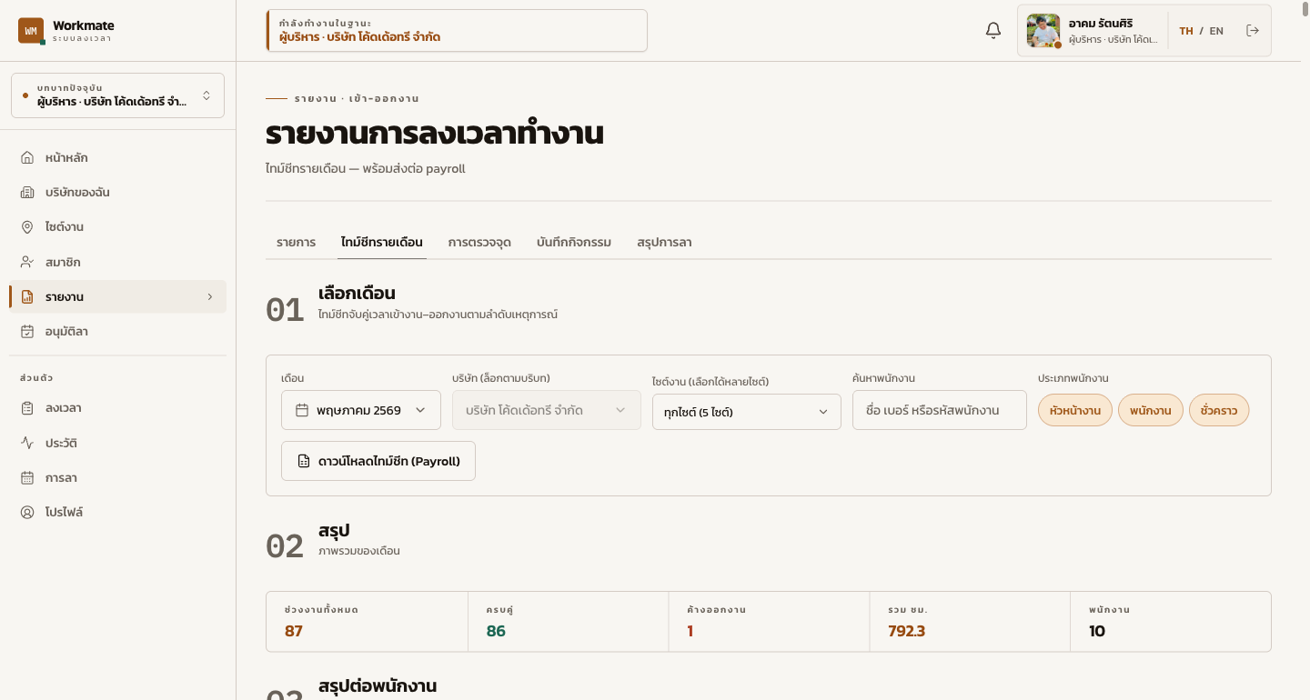Click the spreadsheet icon on download button
This screenshot has height=700, width=1310.
pyautogui.click(x=304, y=461)
